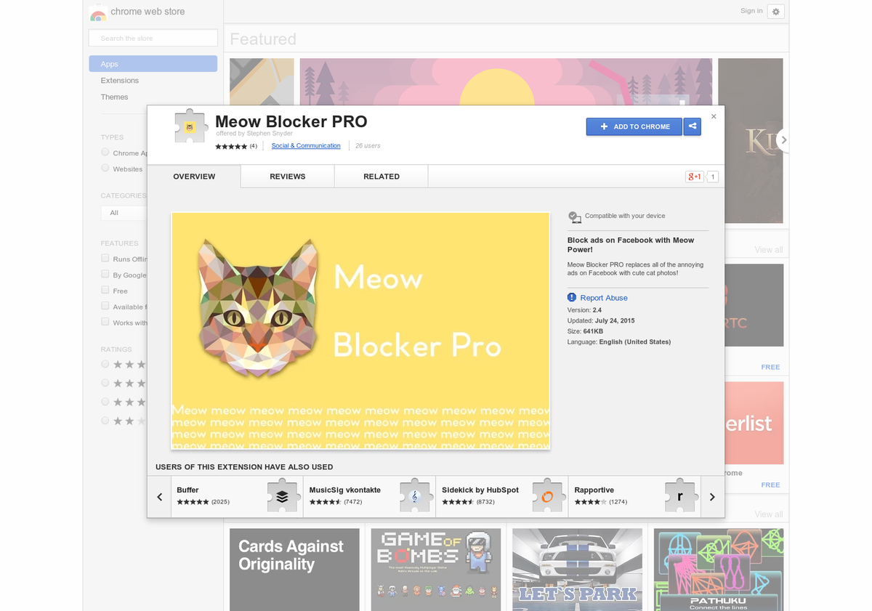Select the five-star ratings filter radio
This screenshot has width=872, height=611.
(105, 364)
